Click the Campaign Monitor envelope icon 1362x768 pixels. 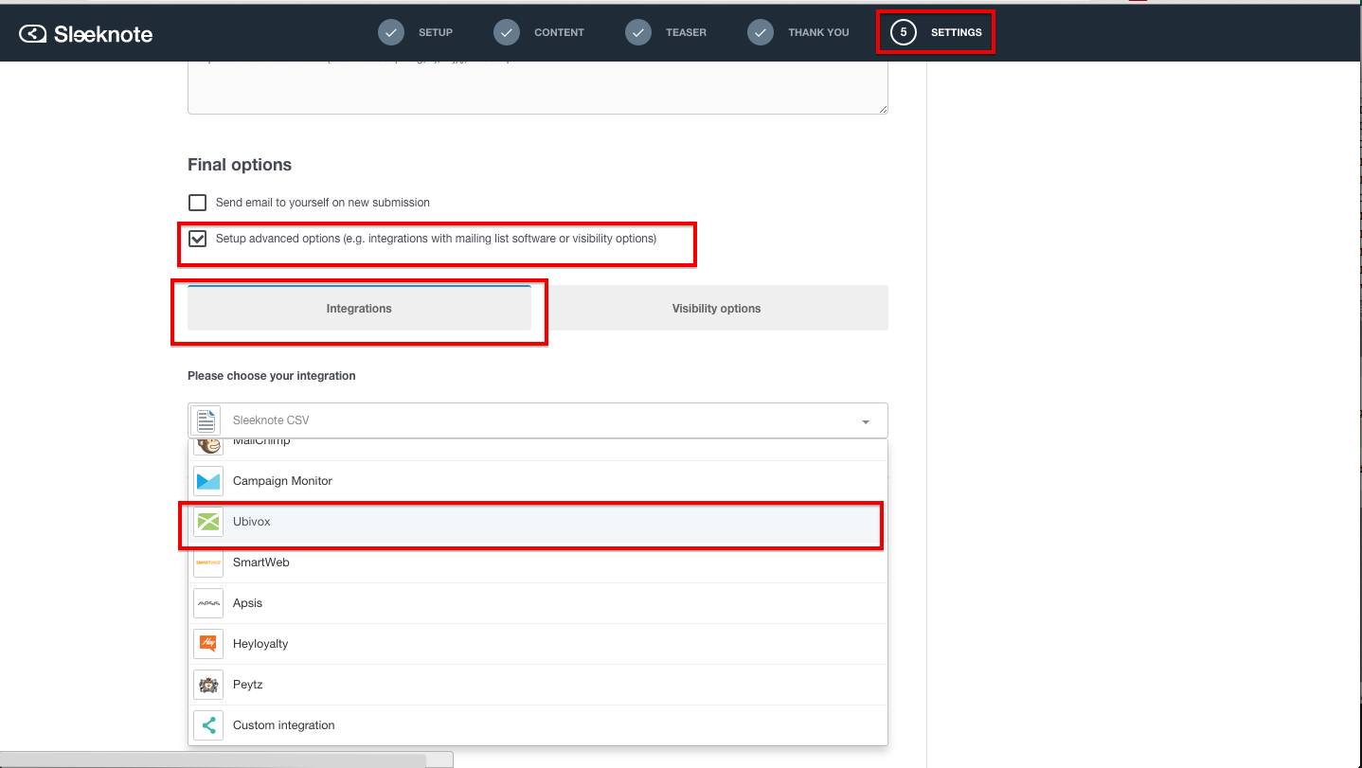pyautogui.click(x=208, y=481)
